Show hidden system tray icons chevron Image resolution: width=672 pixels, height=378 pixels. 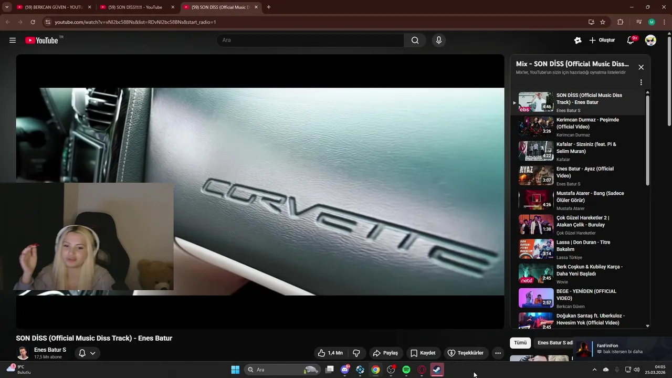(x=594, y=370)
